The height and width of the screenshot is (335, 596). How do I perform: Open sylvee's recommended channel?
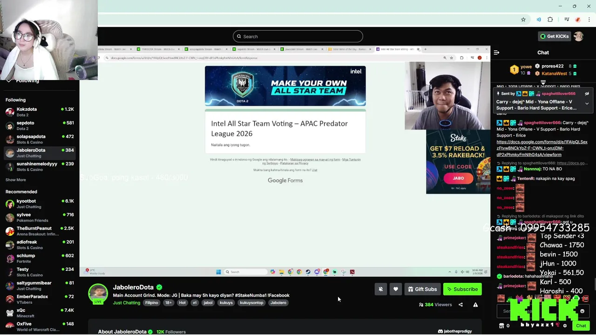(x=40, y=217)
